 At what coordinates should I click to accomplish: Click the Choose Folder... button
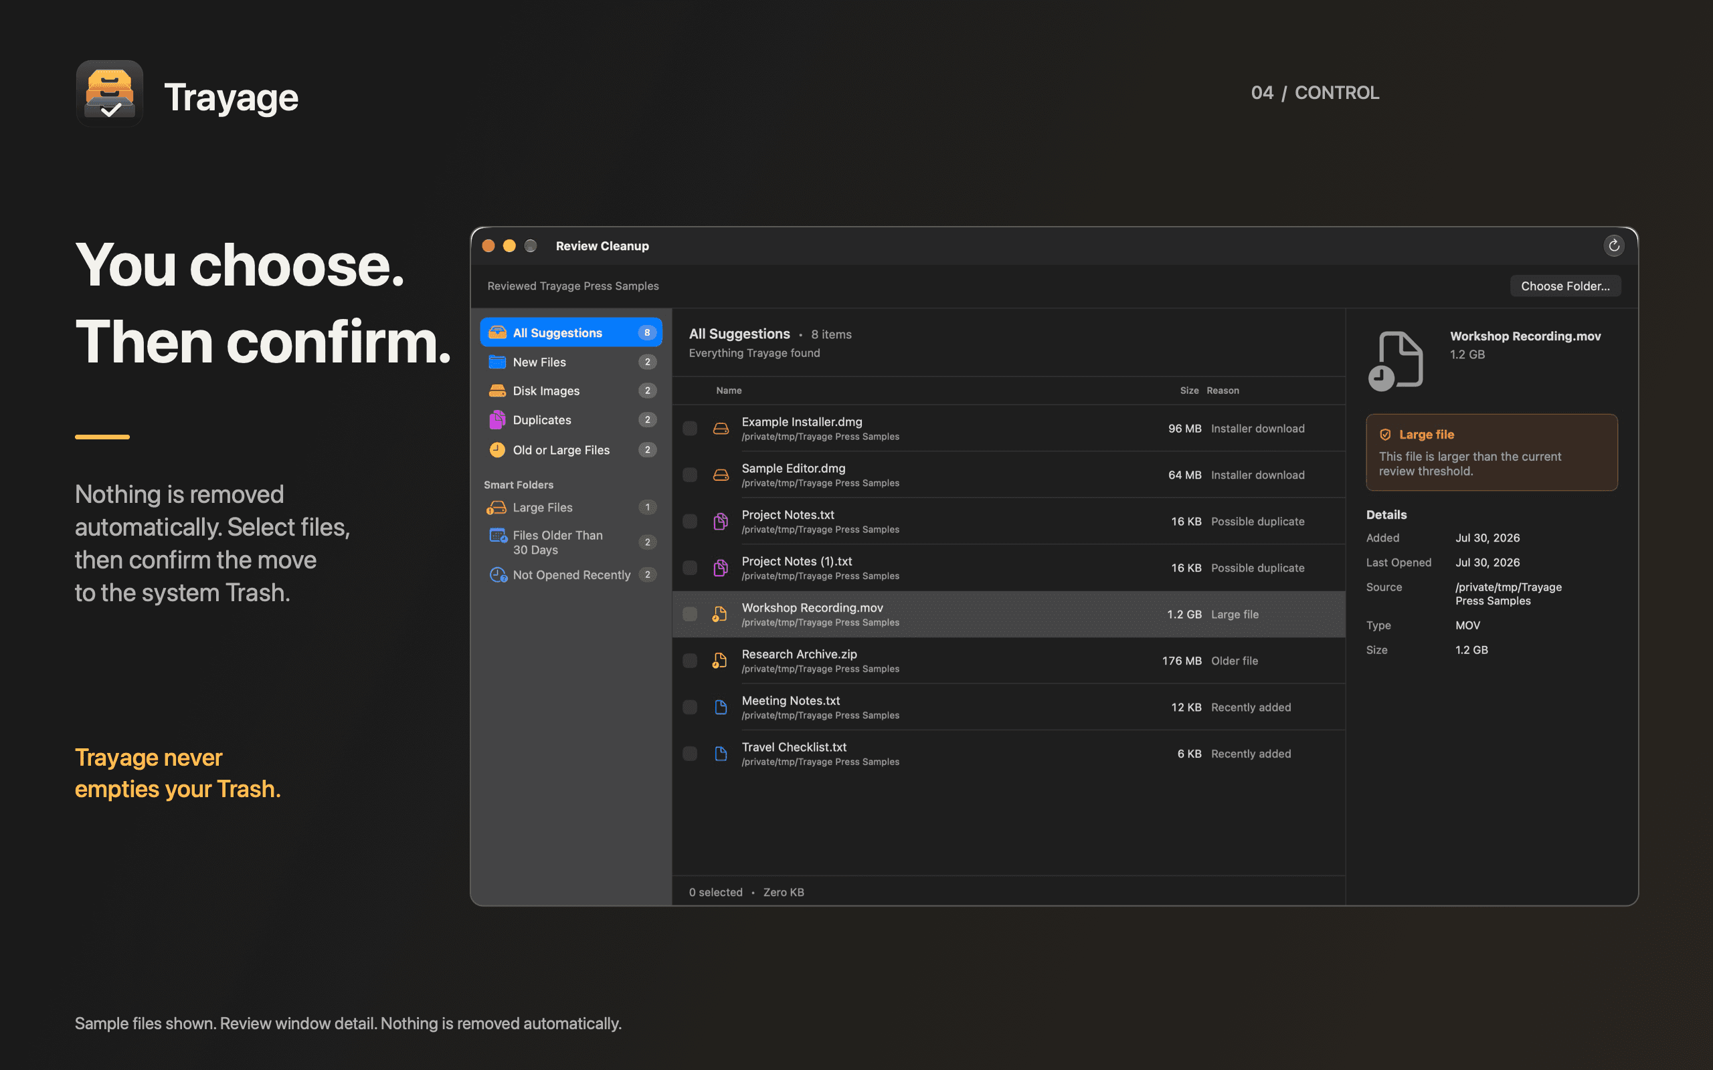click(x=1565, y=286)
